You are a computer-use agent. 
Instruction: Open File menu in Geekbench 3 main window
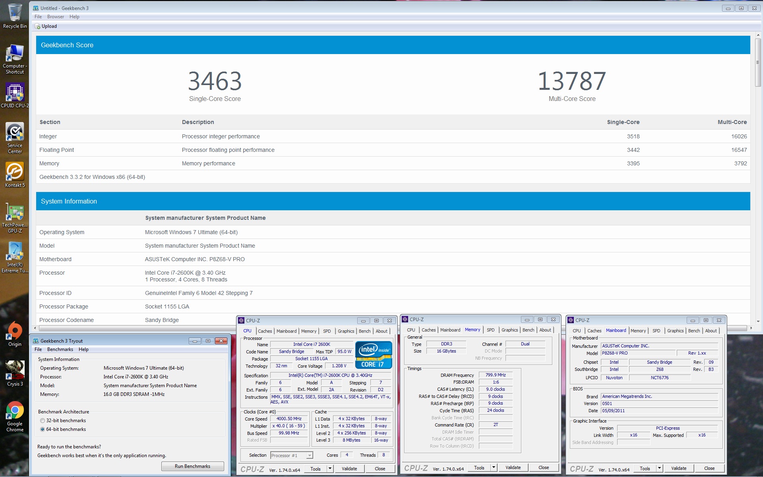coord(38,17)
